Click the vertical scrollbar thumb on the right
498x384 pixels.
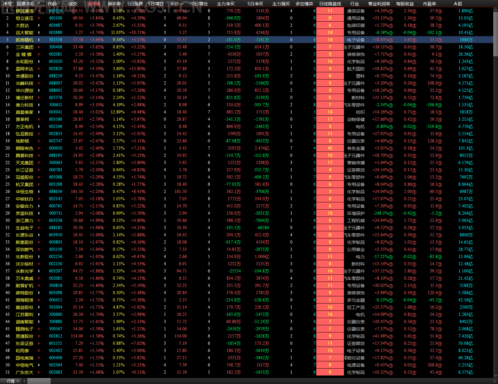pyautogui.click(x=496, y=34)
